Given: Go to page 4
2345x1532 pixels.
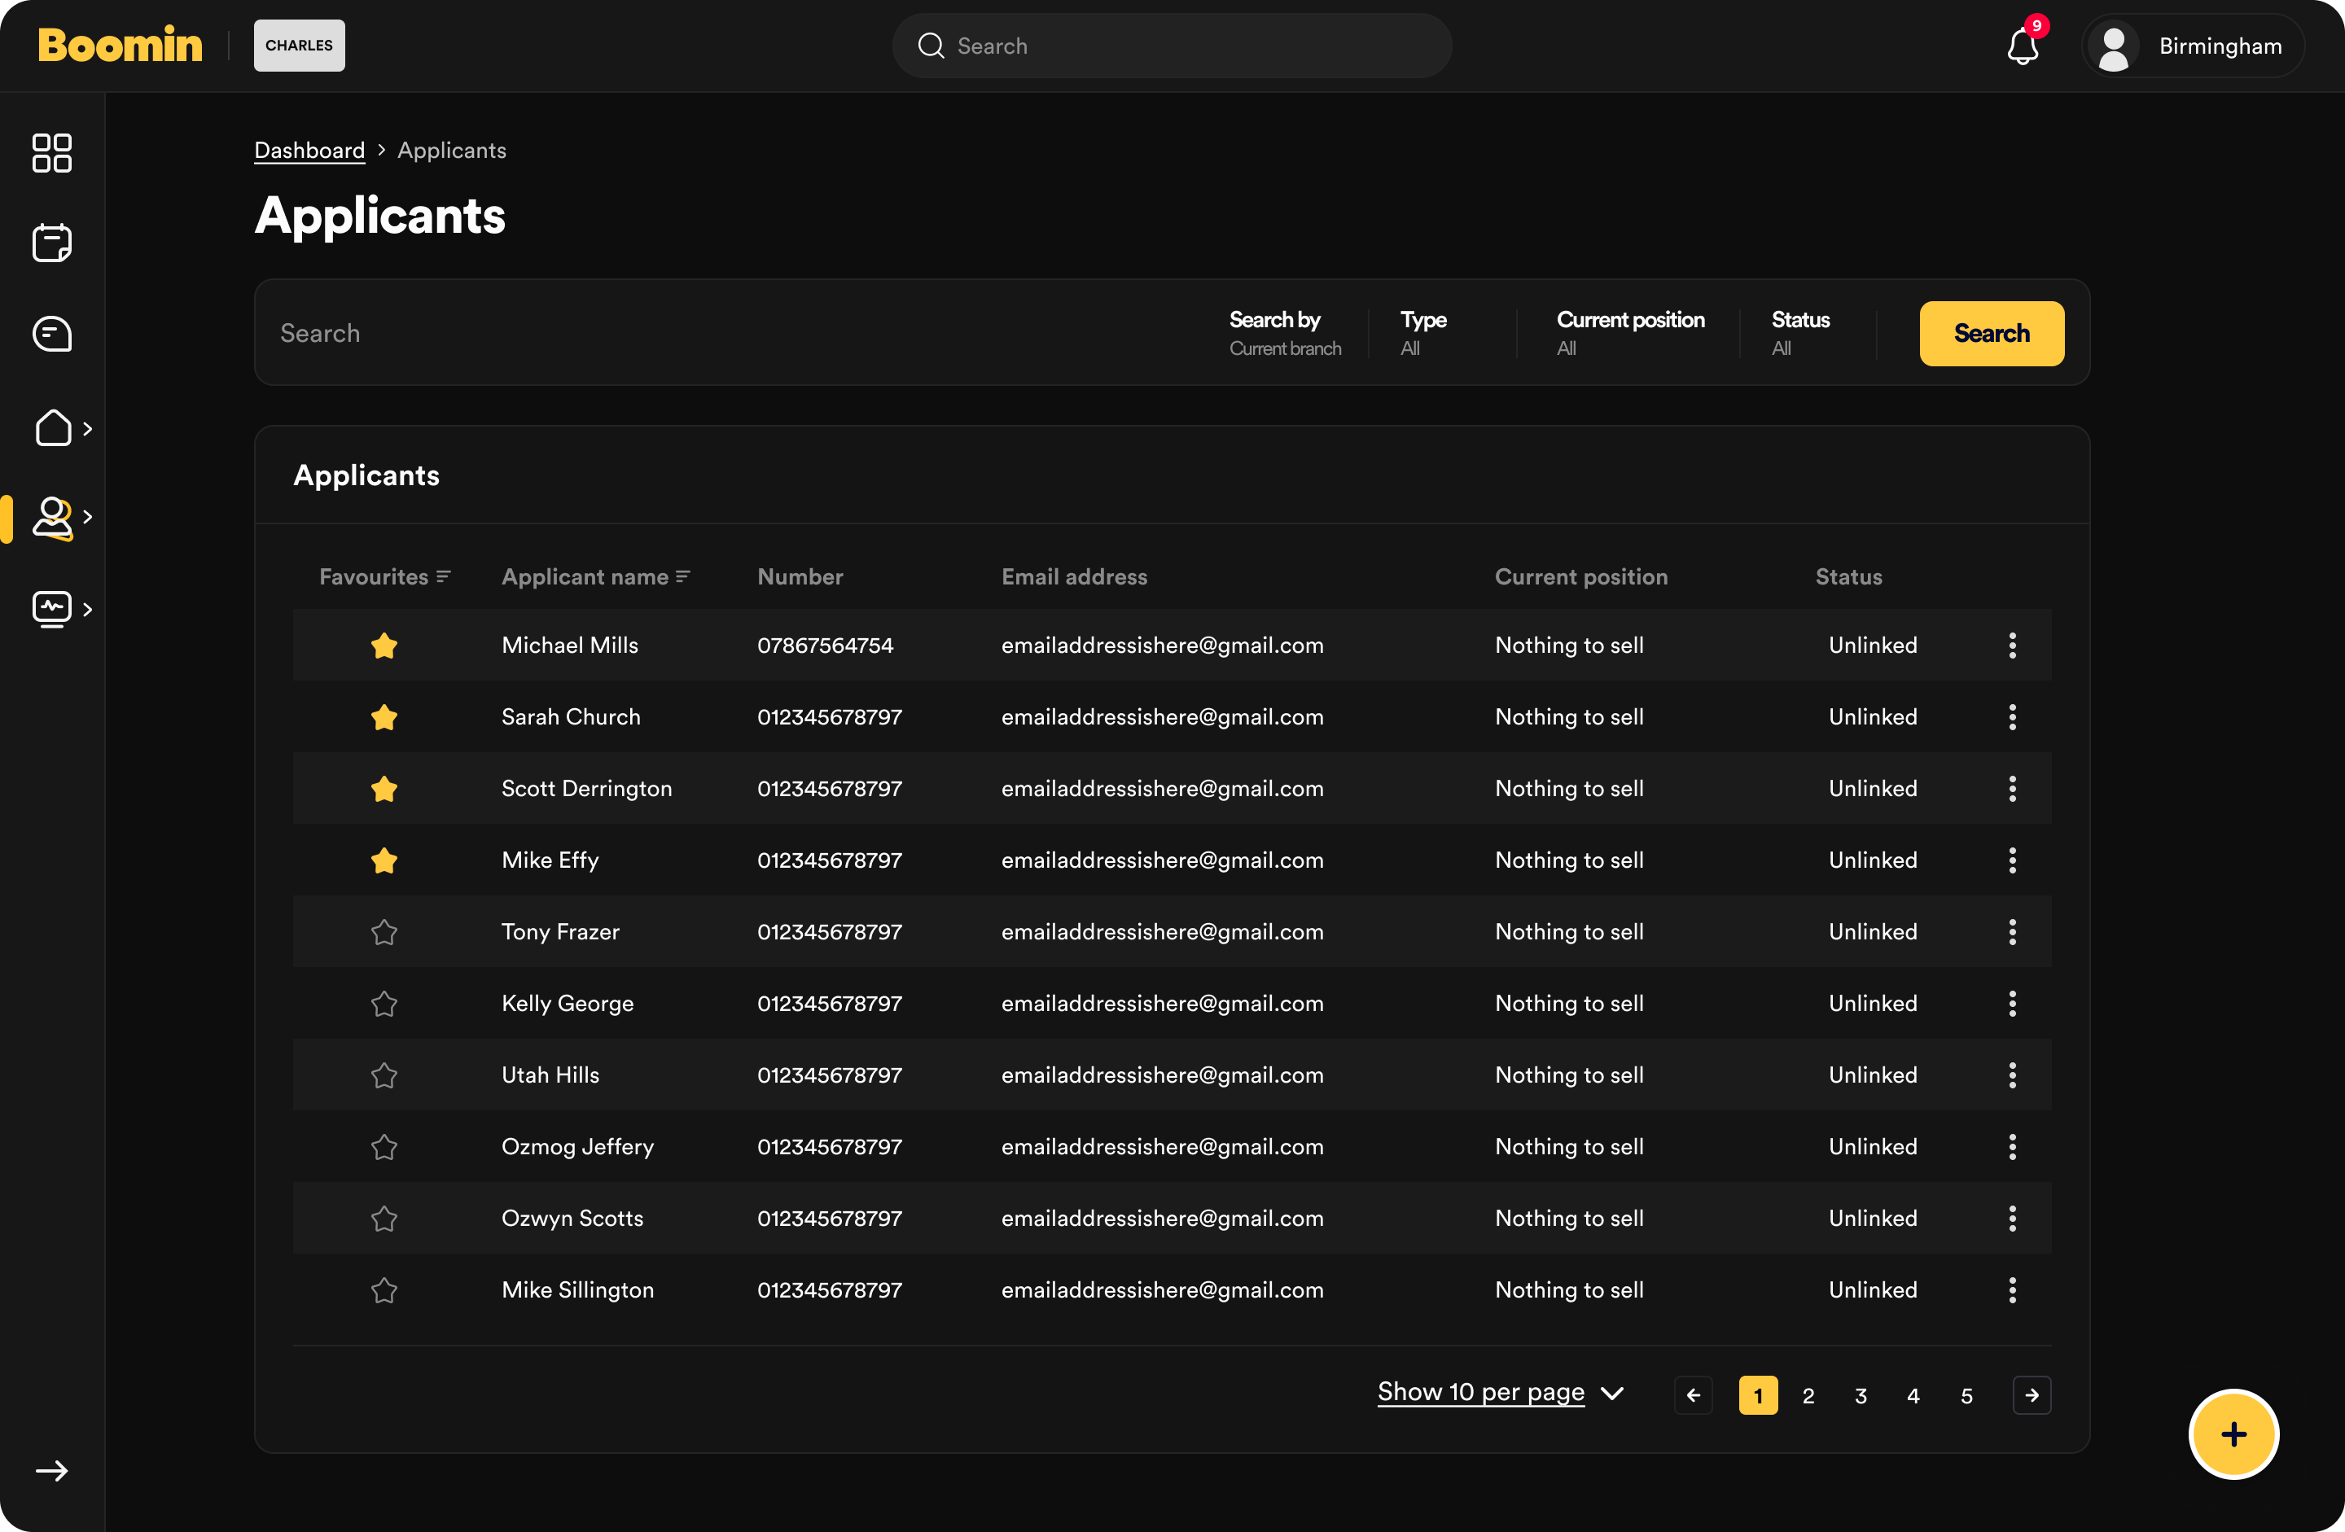Looking at the screenshot, I should pyautogui.click(x=1913, y=1395).
